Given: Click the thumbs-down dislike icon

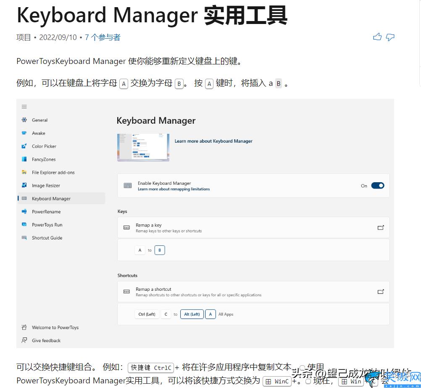Looking at the screenshot, I should 390,37.
